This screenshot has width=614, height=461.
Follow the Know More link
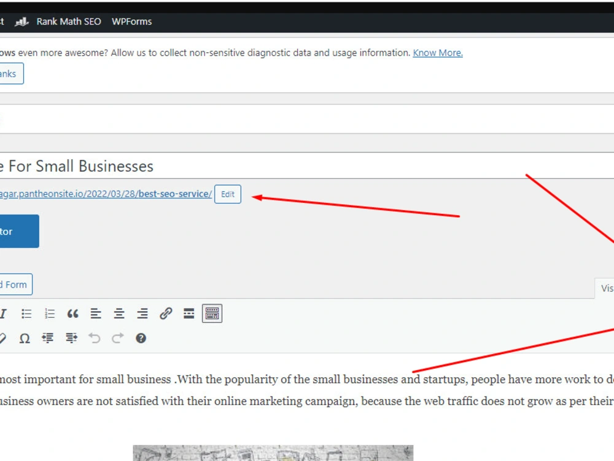(438, 53)
